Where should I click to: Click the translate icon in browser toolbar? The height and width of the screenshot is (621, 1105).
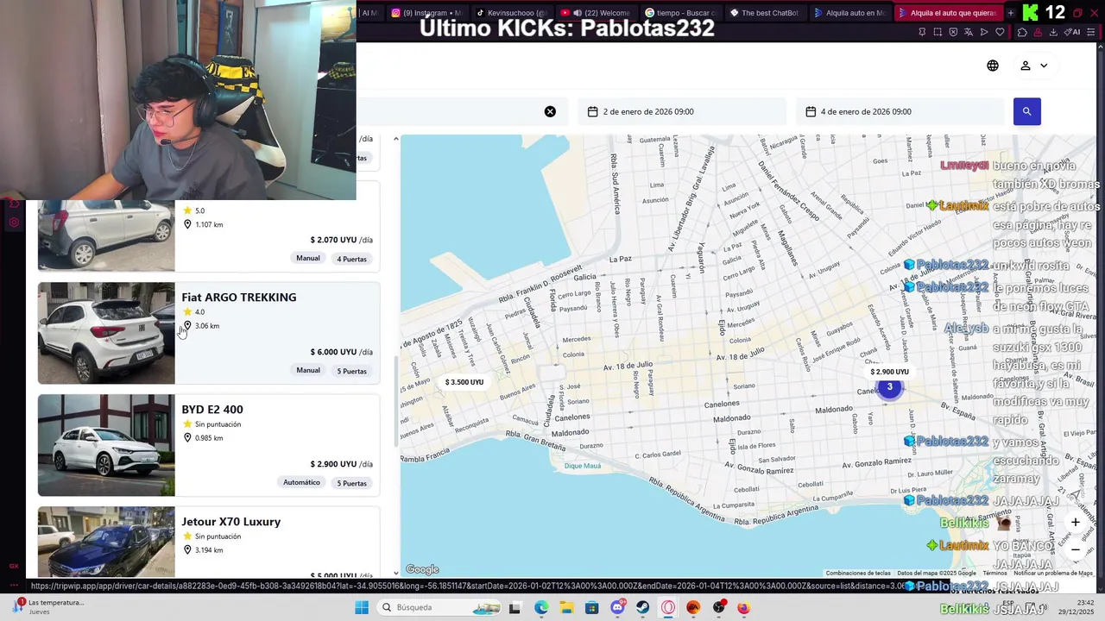click(x=969, y=32)
